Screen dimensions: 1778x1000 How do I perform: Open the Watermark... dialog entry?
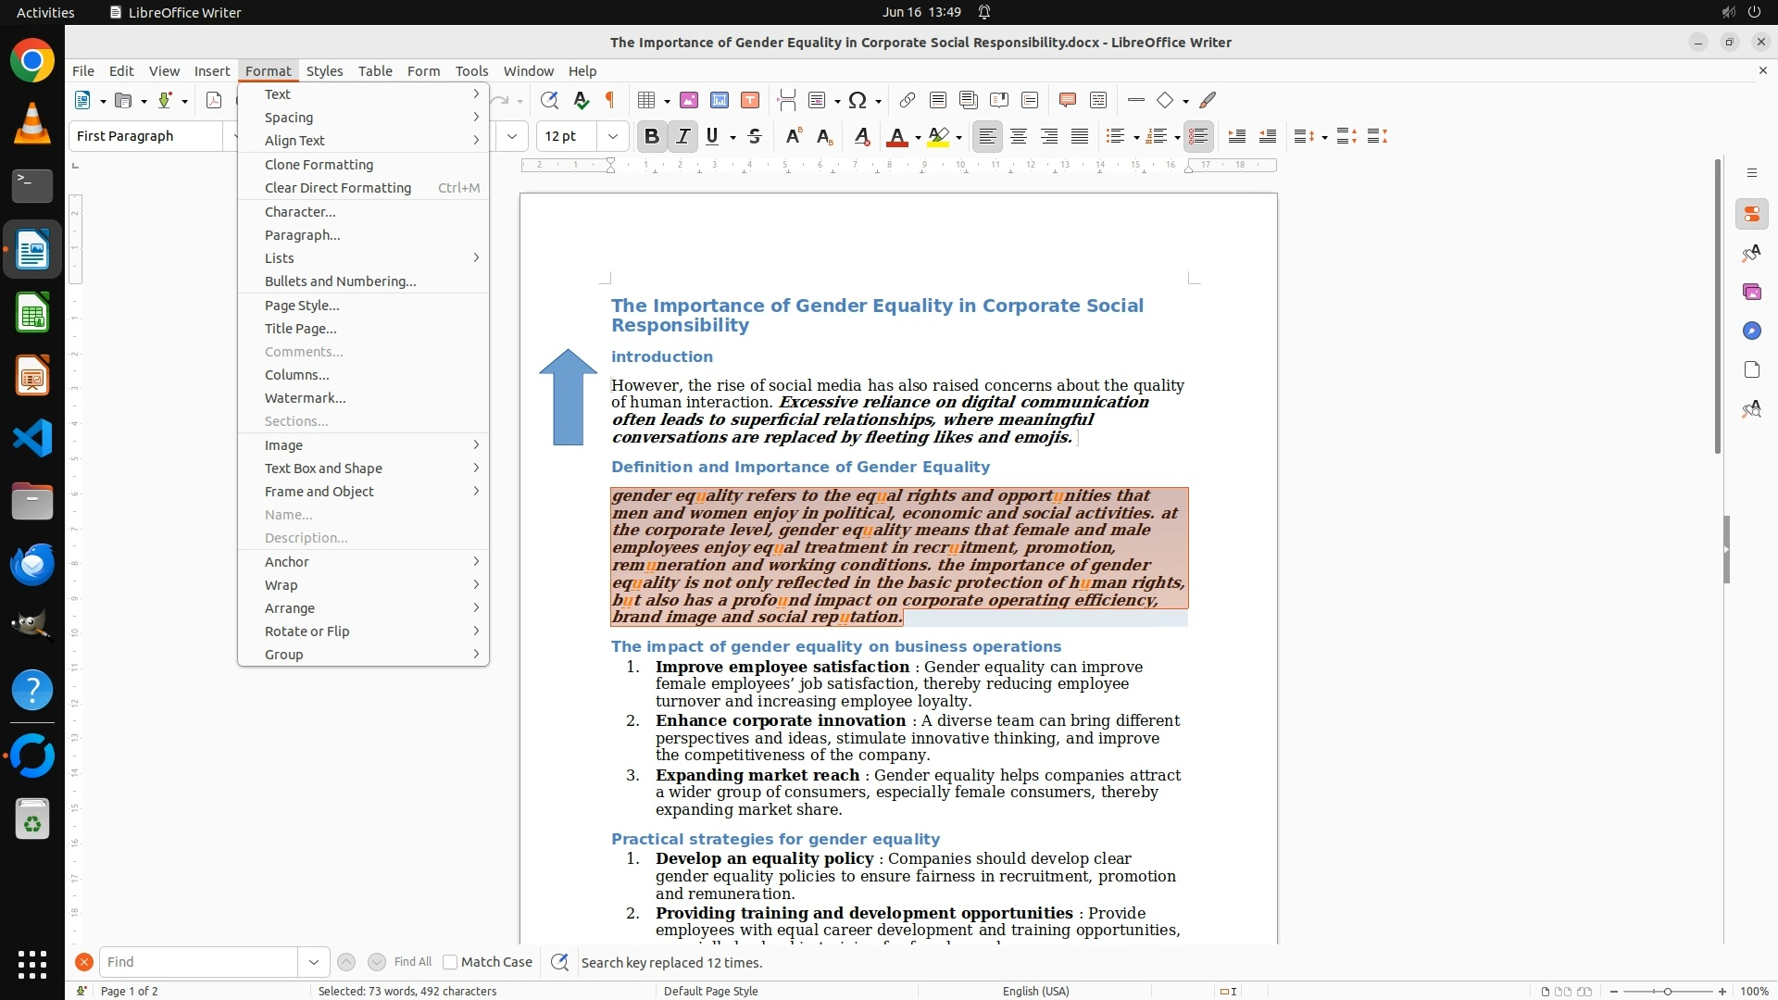pos(305,398)
